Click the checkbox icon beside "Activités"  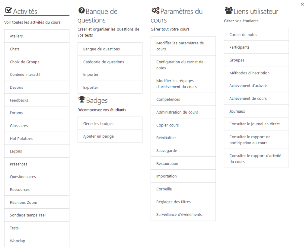[8, 10]
